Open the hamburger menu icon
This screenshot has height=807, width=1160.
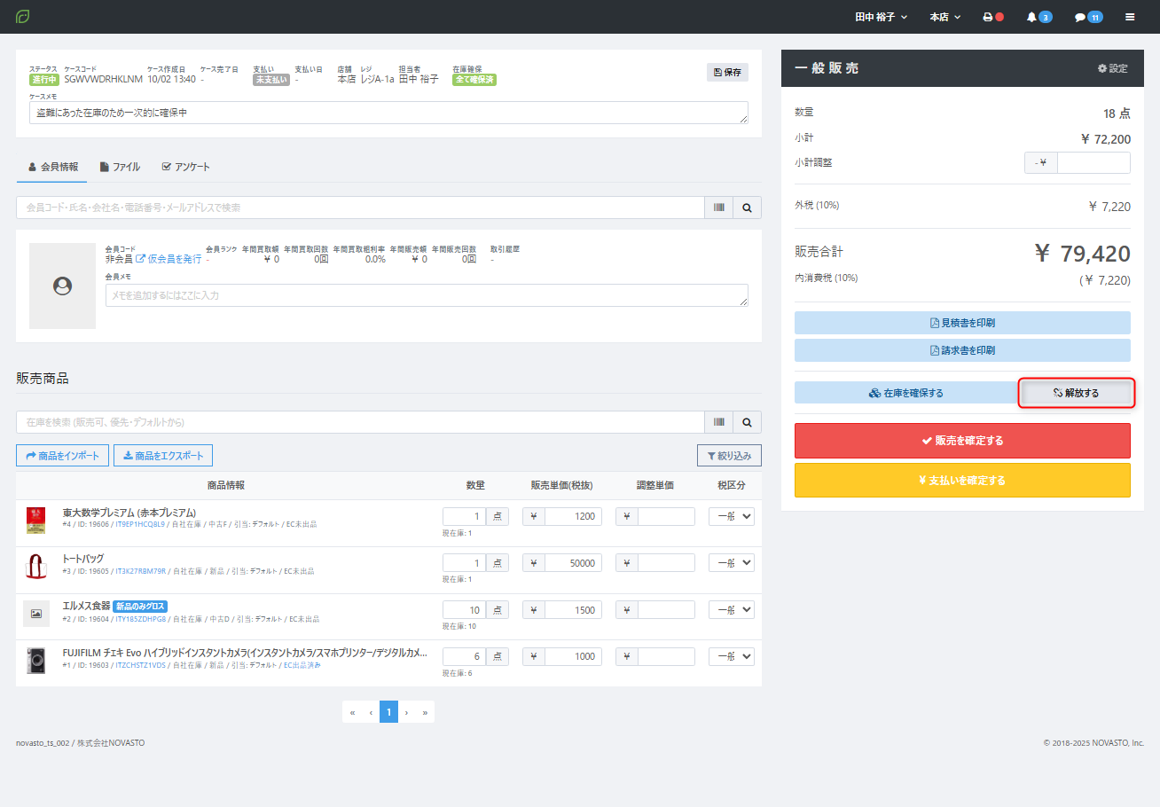[1130, 17]
